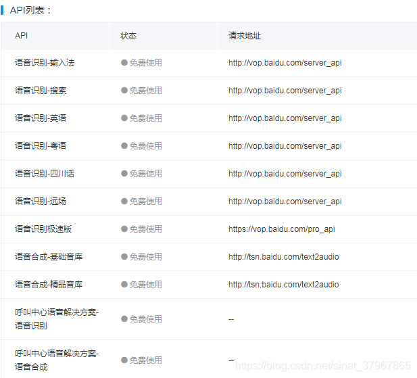Select the 语音合成-精品音库 API name

[x=49, y=285]
